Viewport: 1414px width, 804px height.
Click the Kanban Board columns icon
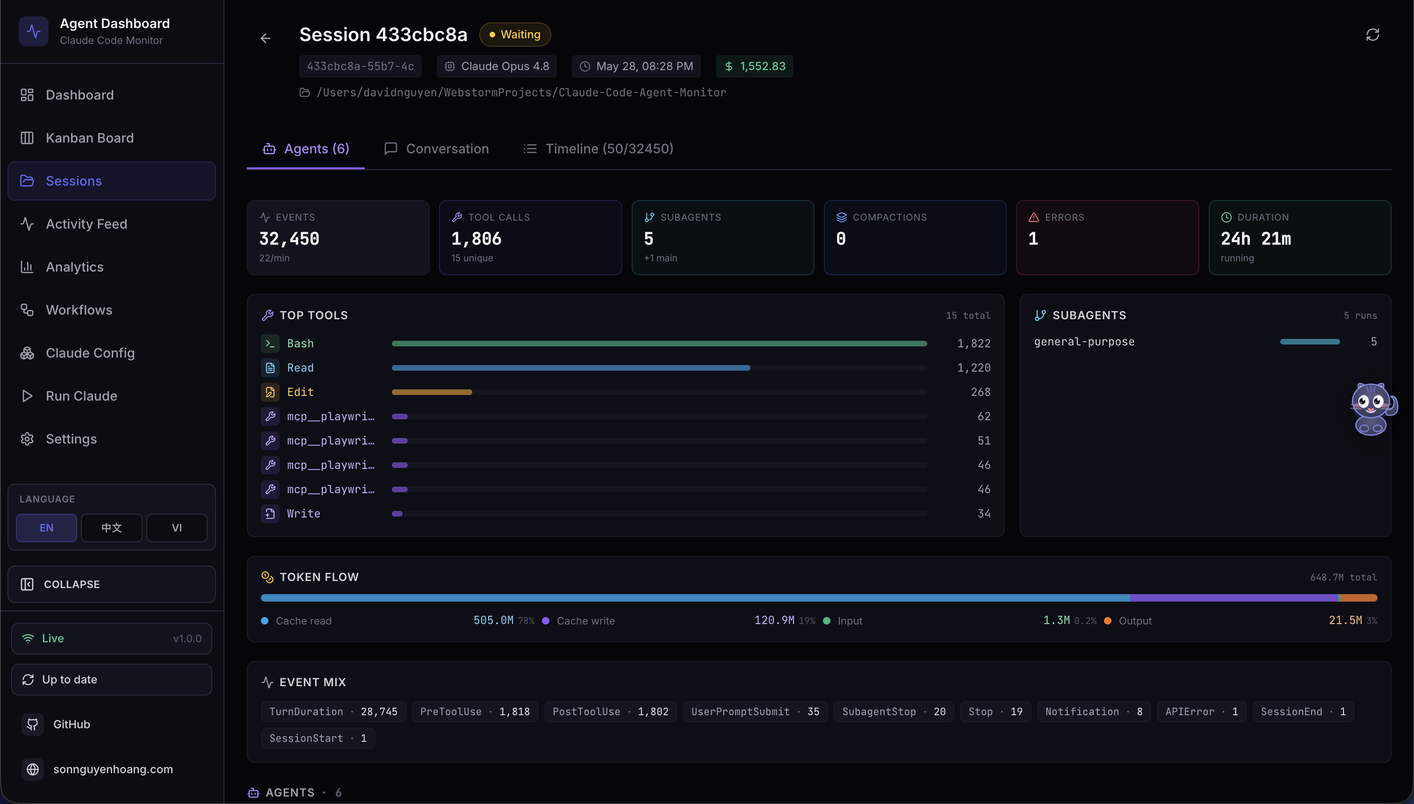pos(27,138)
